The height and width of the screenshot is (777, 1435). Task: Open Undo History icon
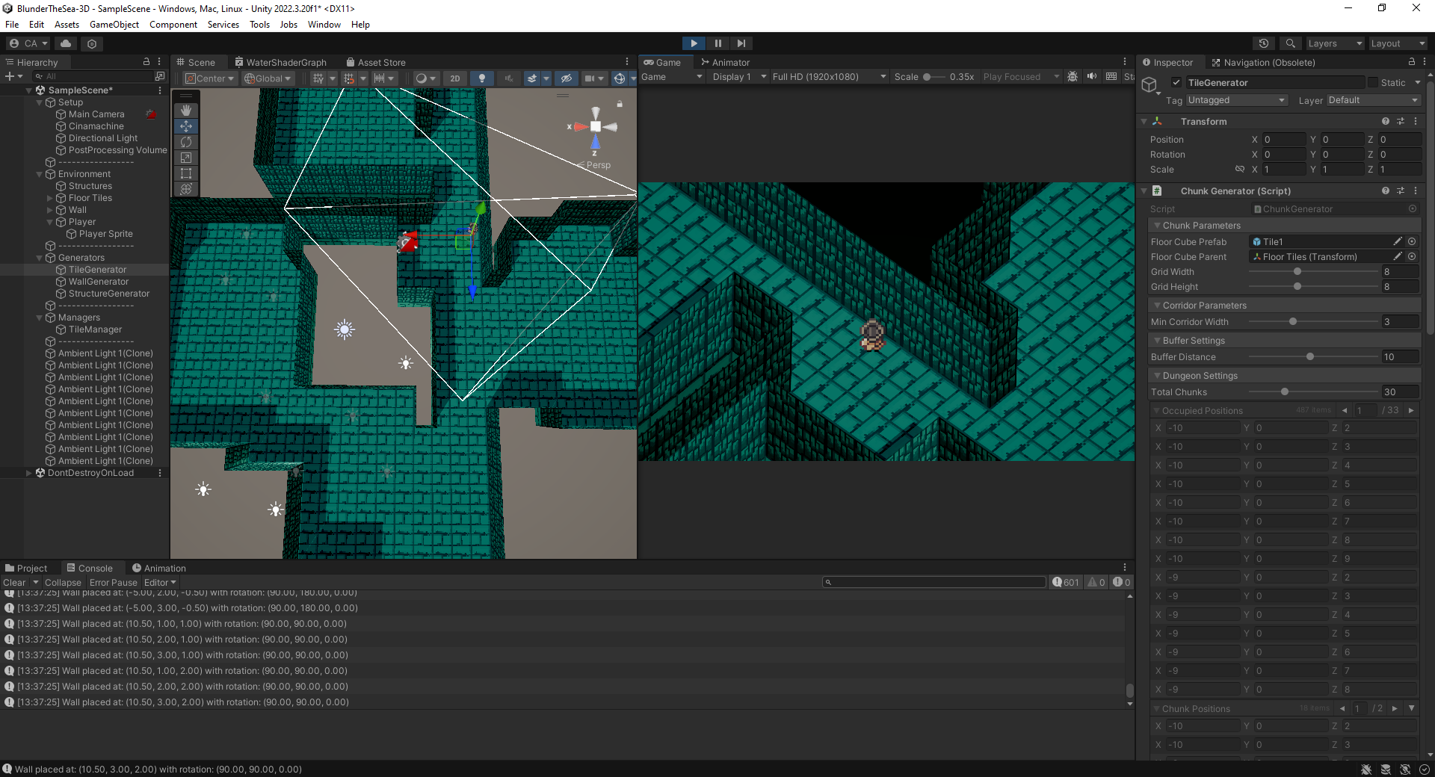click(x=1264, y=43)
